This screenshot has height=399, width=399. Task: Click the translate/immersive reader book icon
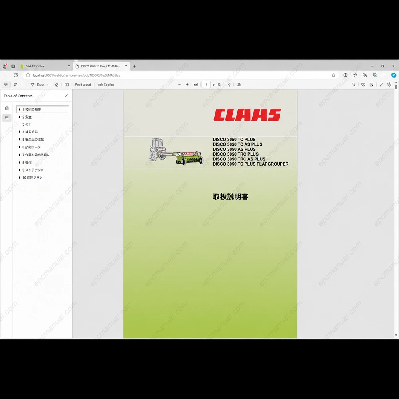pyautogui.click(x=67, y=85)
